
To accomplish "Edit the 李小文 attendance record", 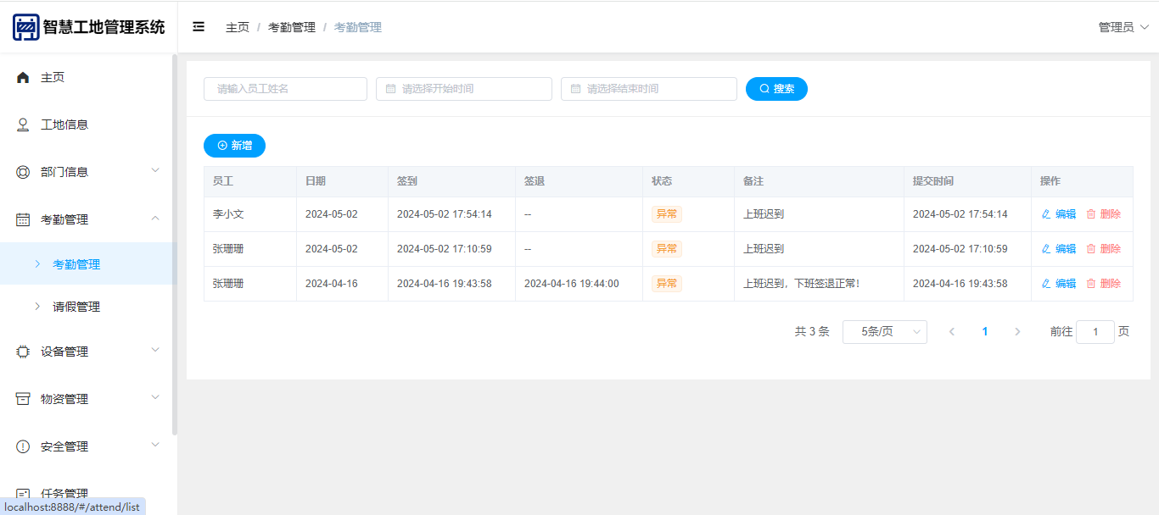I will pos(1058,214).
